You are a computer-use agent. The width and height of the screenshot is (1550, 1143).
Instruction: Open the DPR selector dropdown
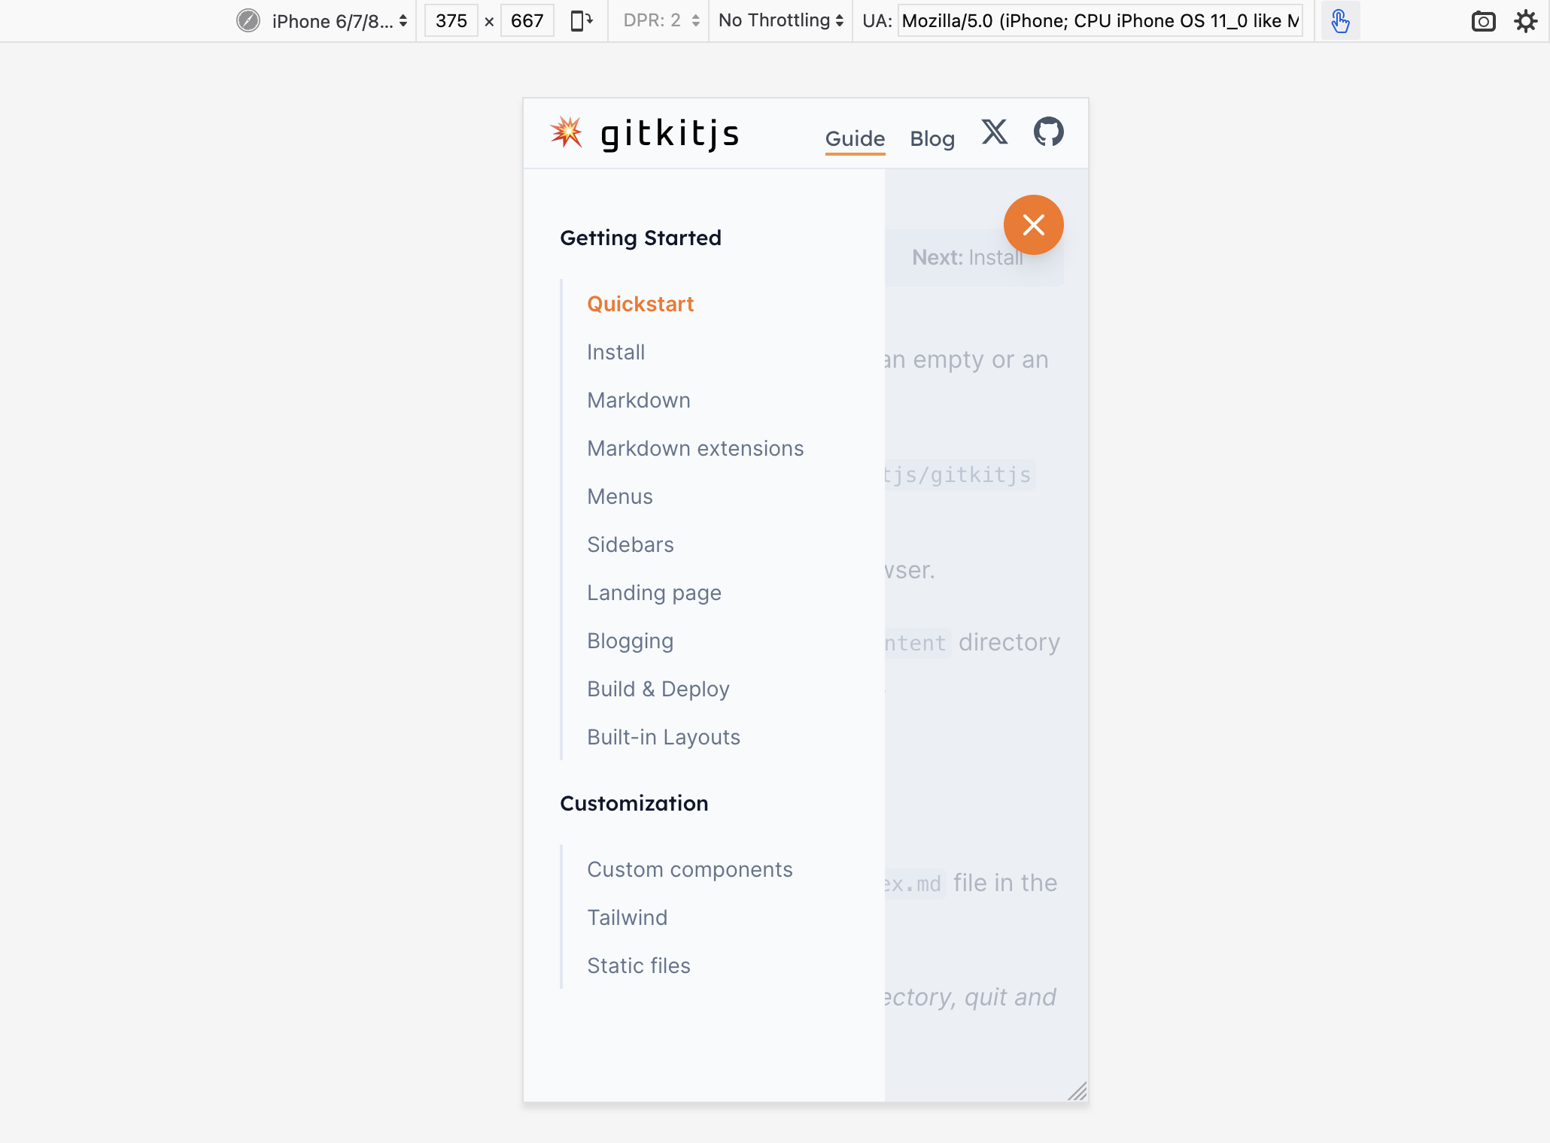point(661,20)
